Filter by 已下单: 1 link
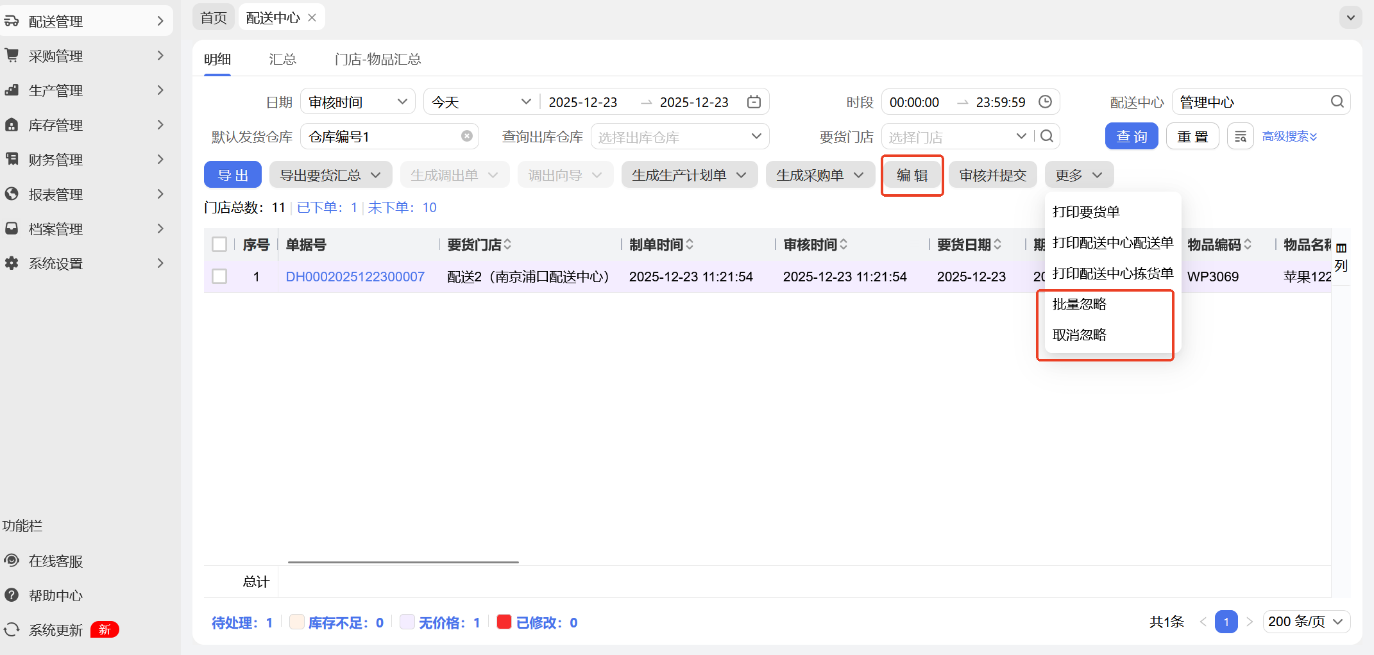Viewport: 1374px width, 655px height. (327, 207)
